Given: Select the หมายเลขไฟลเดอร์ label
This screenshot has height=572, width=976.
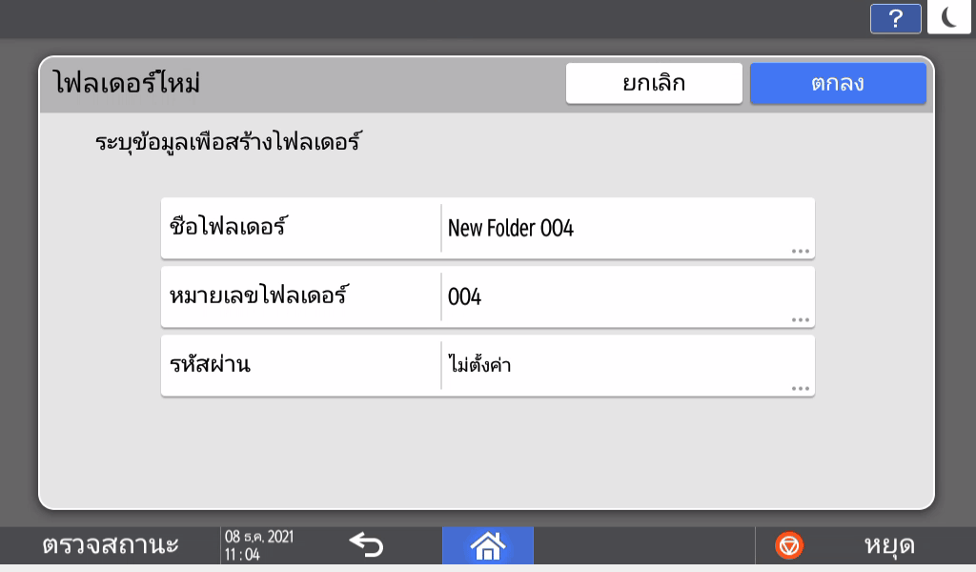Looking at the screenshot, I should pyautogui.click(x=256, y=296).
